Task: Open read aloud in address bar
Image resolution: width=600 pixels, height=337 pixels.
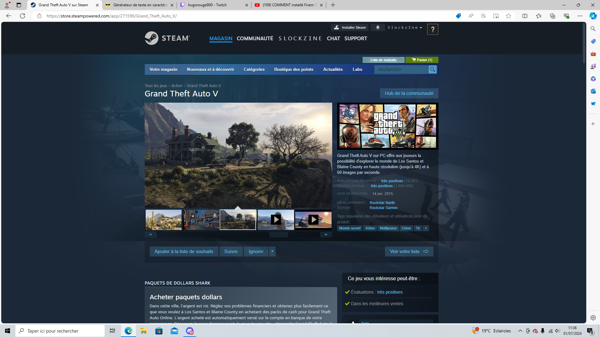Action: [x=471, y=16]
